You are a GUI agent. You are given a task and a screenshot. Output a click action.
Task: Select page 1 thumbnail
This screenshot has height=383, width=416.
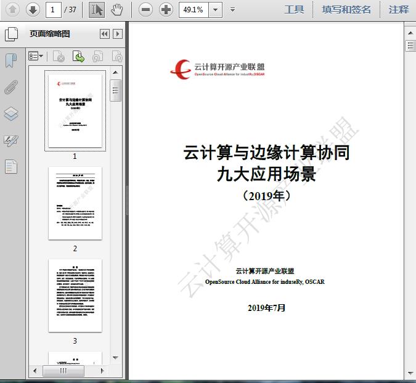tap(75, 111)
